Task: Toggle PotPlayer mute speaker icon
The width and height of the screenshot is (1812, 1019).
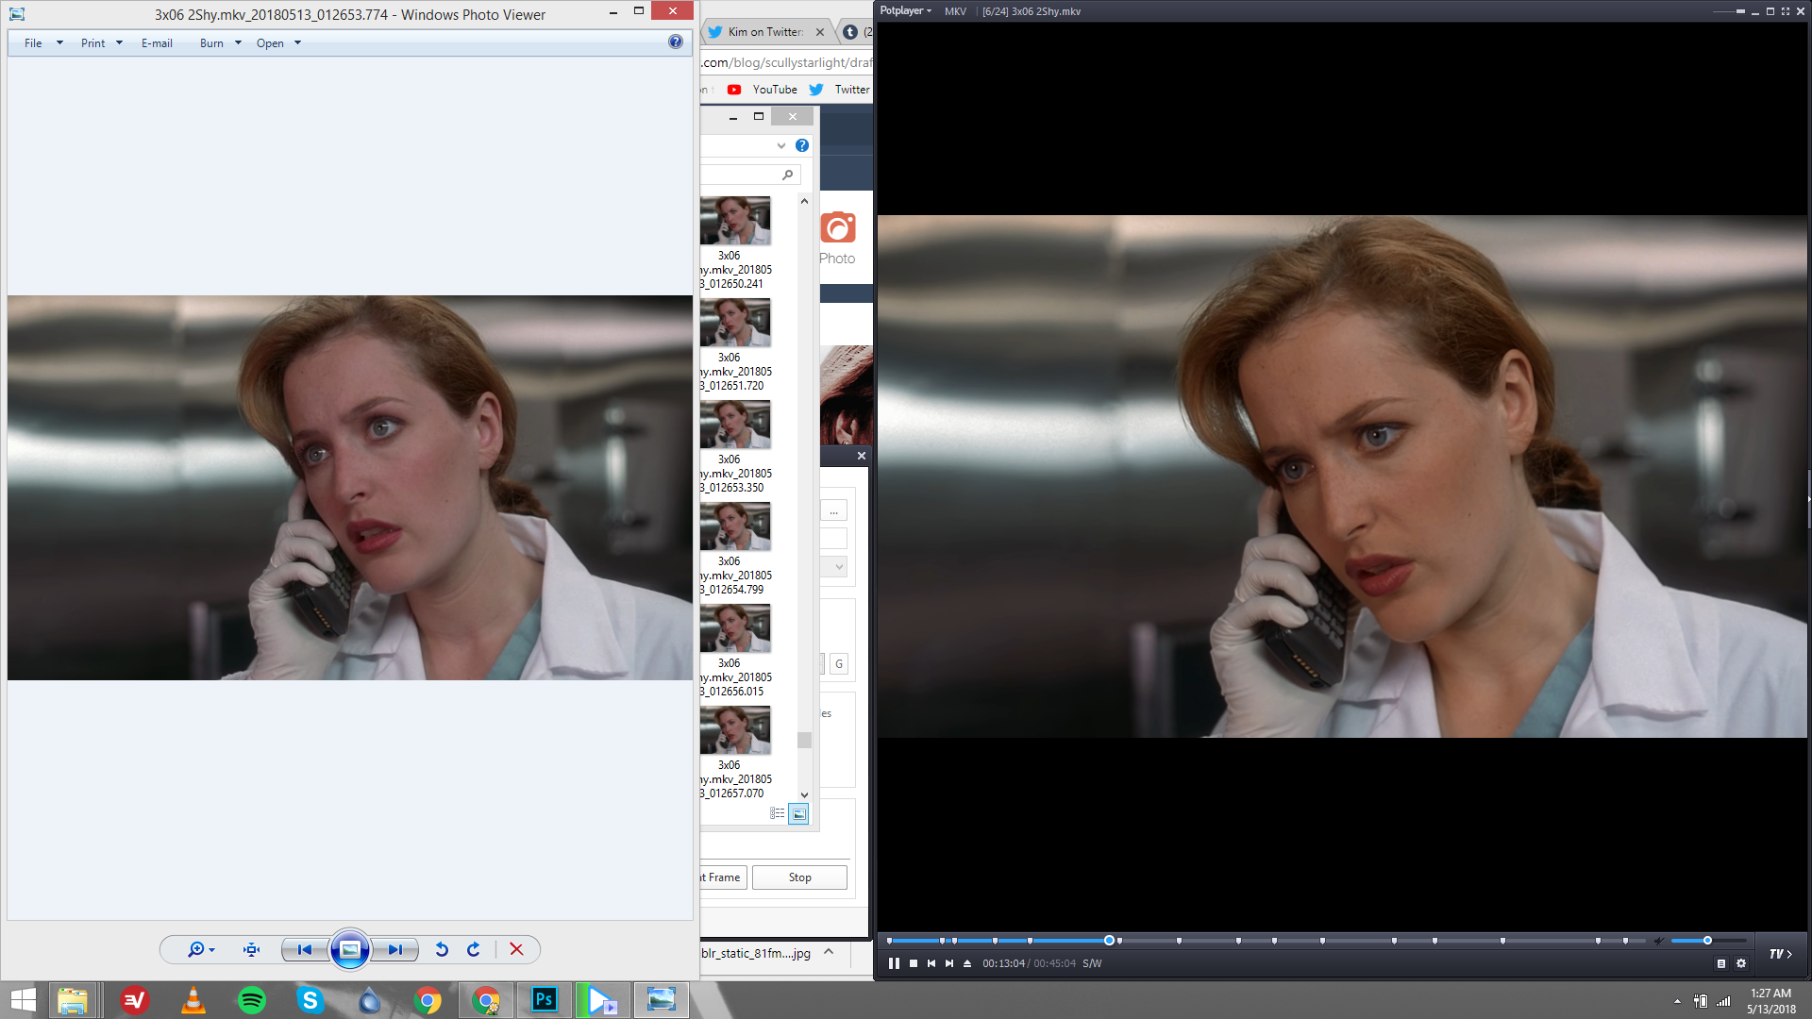Action: (x=1659, y=941)
